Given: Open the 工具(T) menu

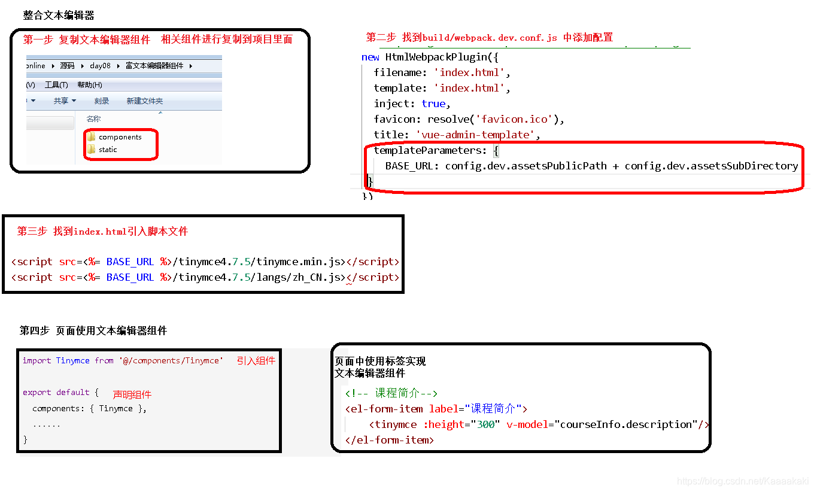Looking at the screenshot, I should [x=56, y=85].
